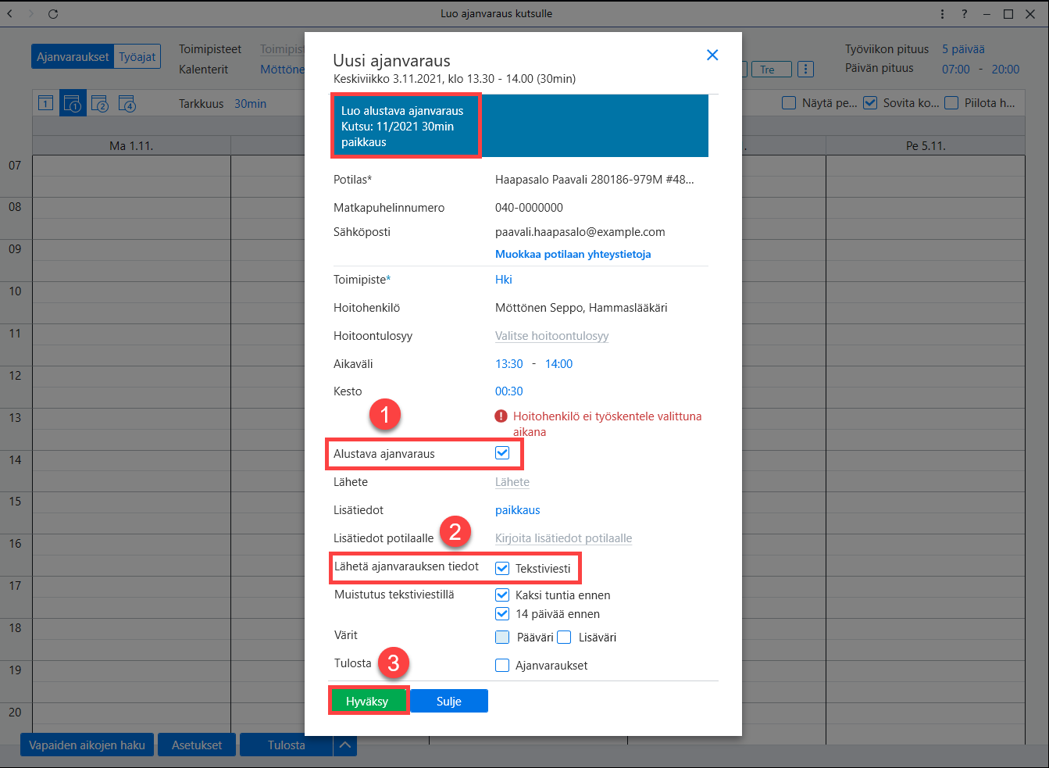1049x768 pixels.
Task: Open the three-dot menu next to Tre
Action: [x=806, y=70]
